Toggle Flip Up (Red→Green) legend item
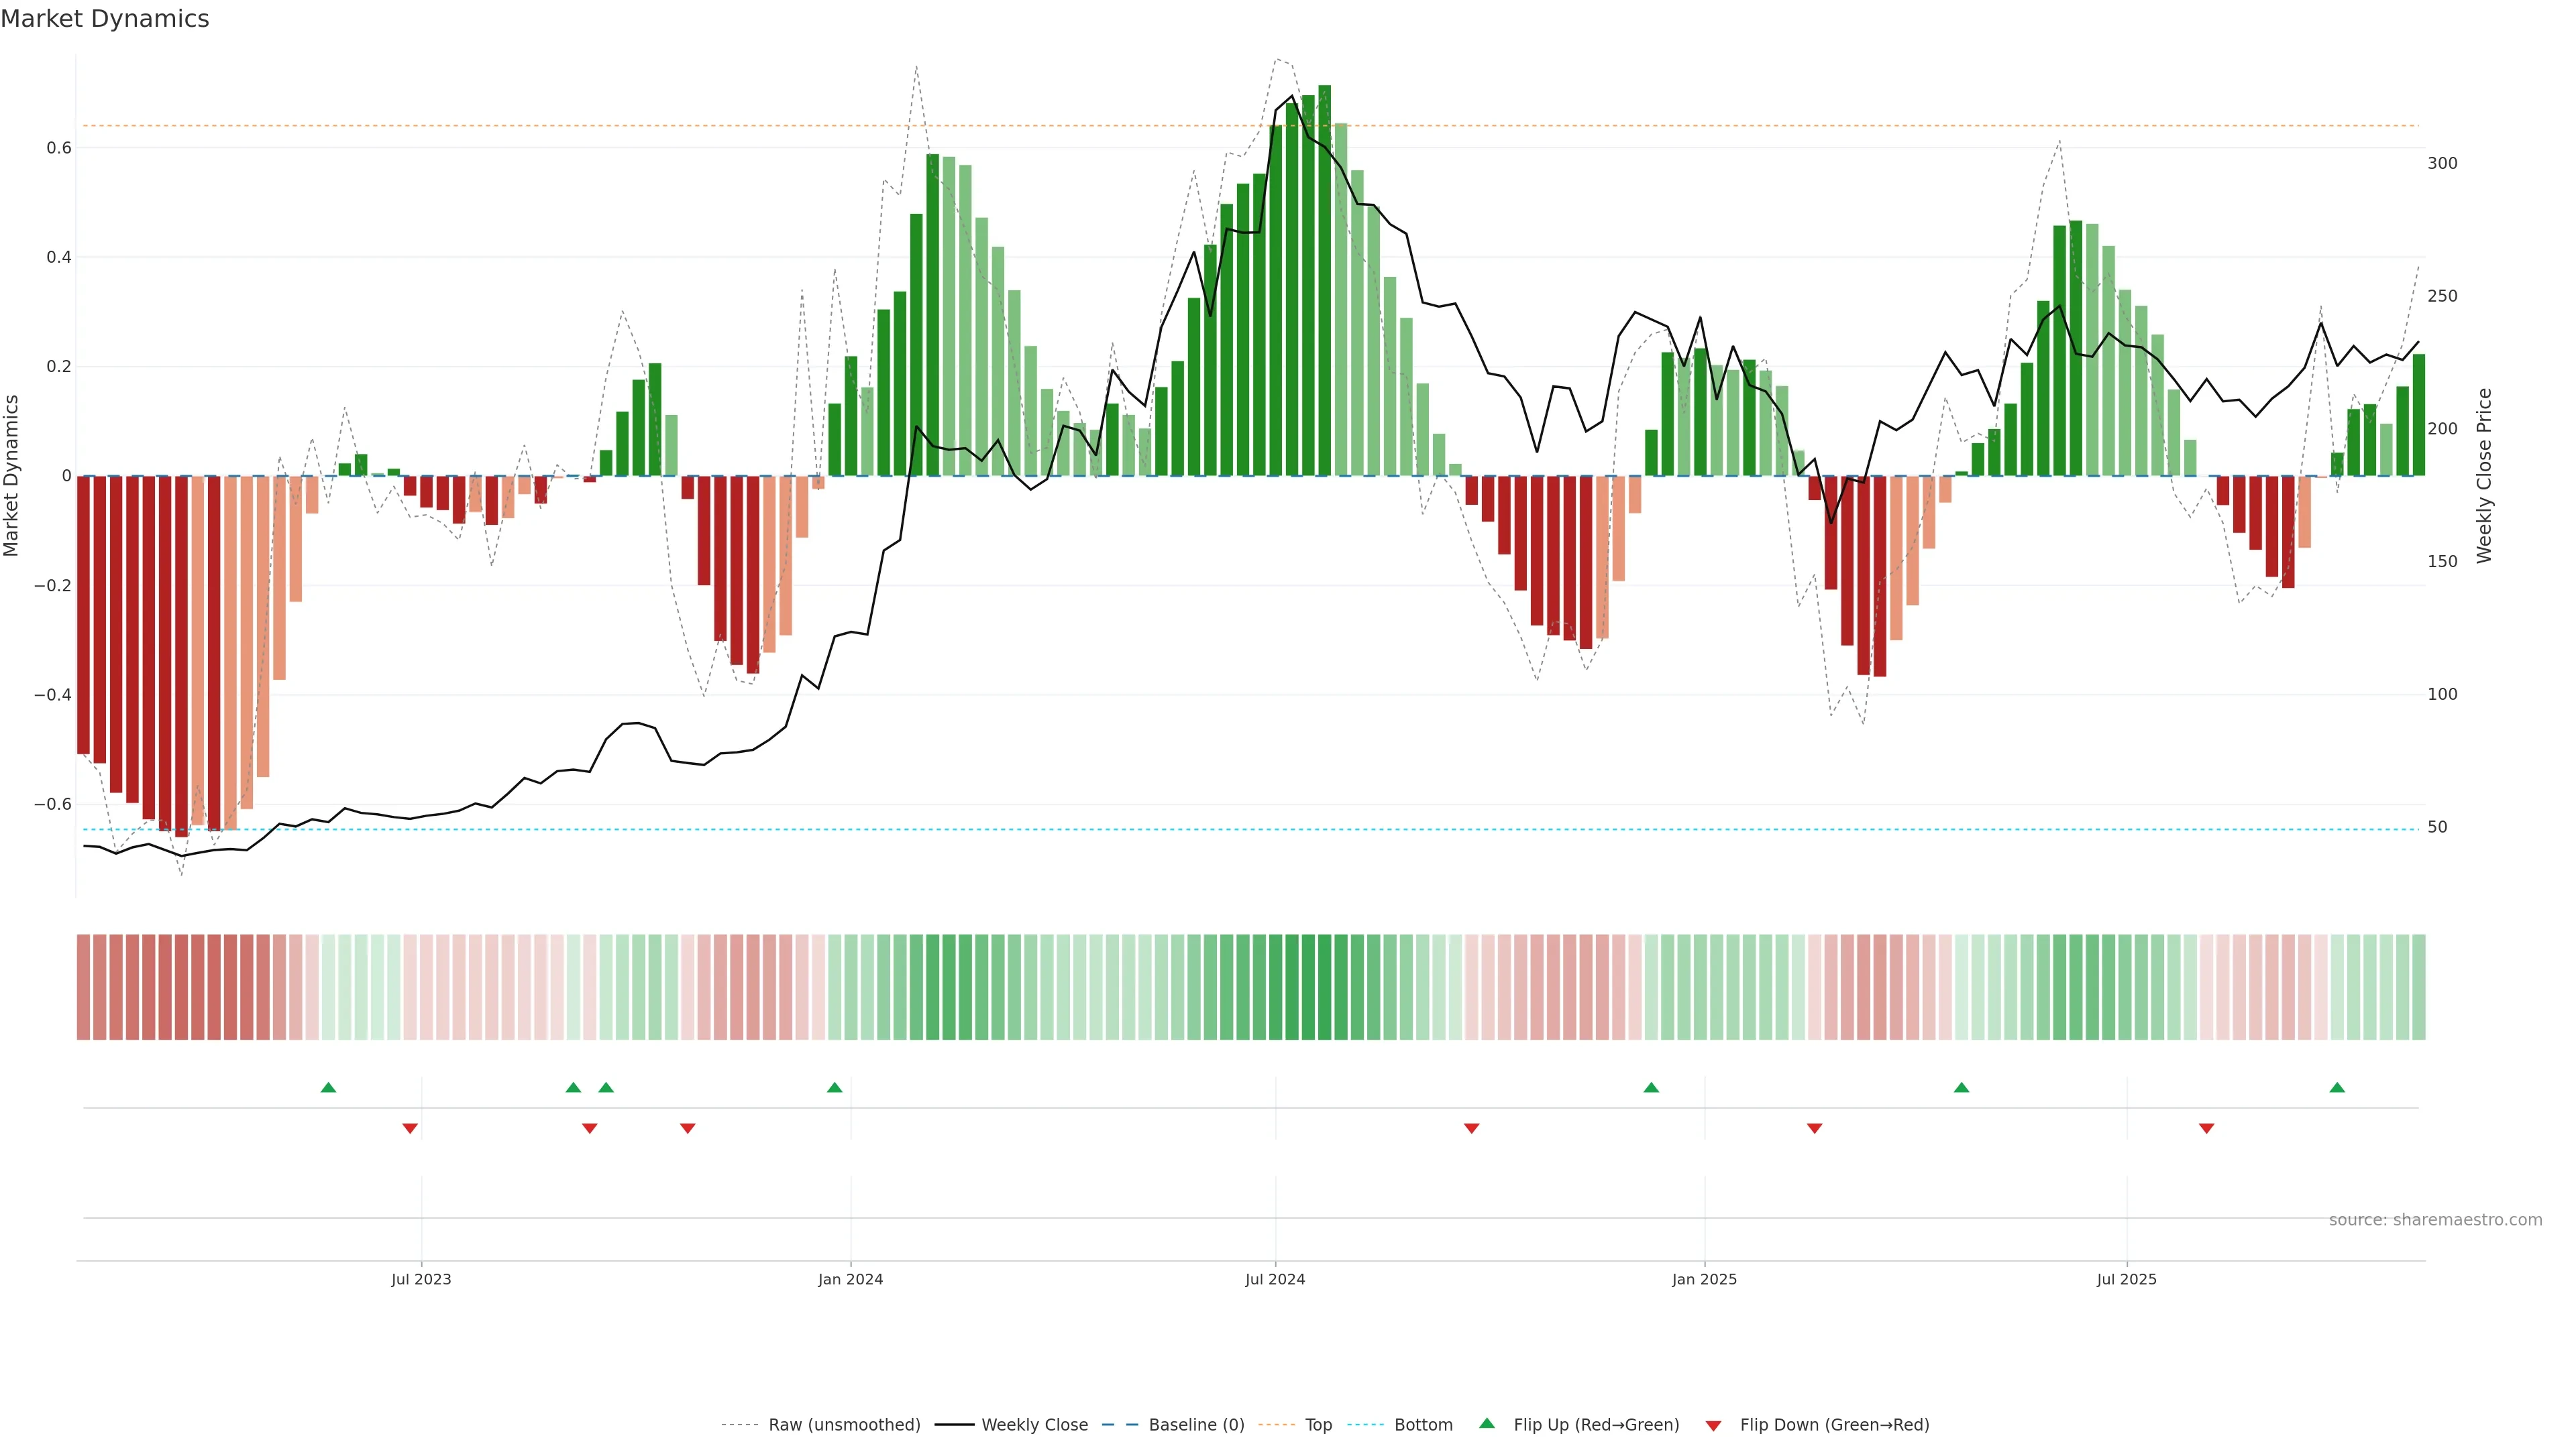Viewport: 2576px width, 1448px height. [x=1596, y=1425]
